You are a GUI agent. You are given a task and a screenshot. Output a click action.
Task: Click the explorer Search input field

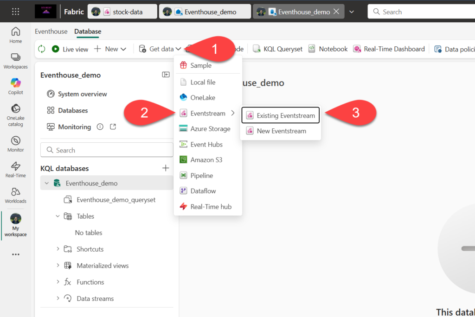tap(107, 150)
